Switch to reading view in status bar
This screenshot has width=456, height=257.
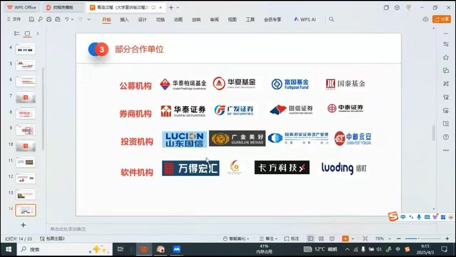click(x=332, y=239)
